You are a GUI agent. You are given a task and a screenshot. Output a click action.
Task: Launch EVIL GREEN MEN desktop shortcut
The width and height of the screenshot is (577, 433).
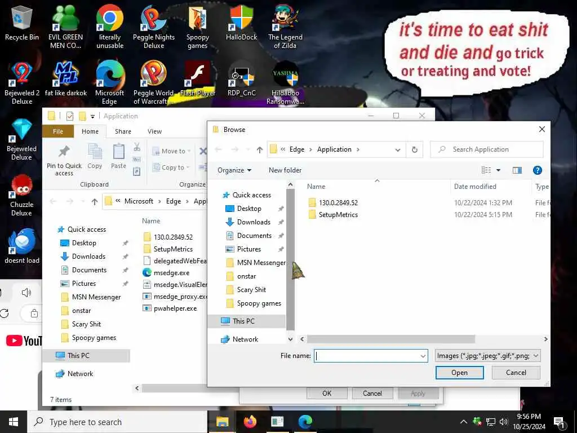(x=65, y=26)
